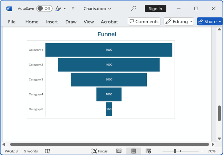Click the search magnifier icon

tap(134, 8)
